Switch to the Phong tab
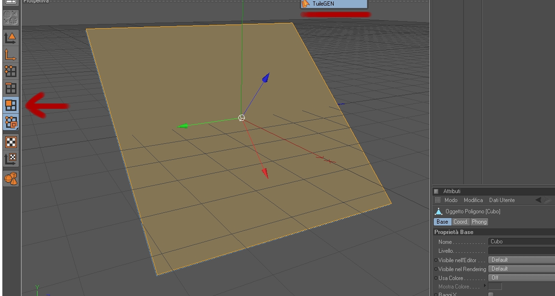Viewport: 555px width, 296px height. [x=479, y=222]
